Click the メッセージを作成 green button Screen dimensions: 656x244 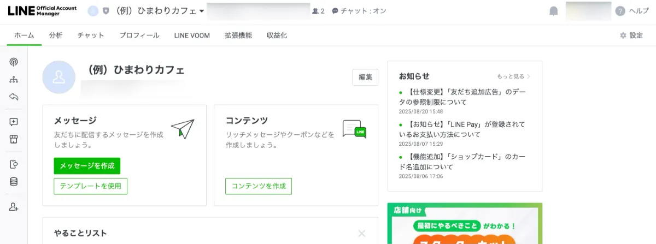point(87,166)
